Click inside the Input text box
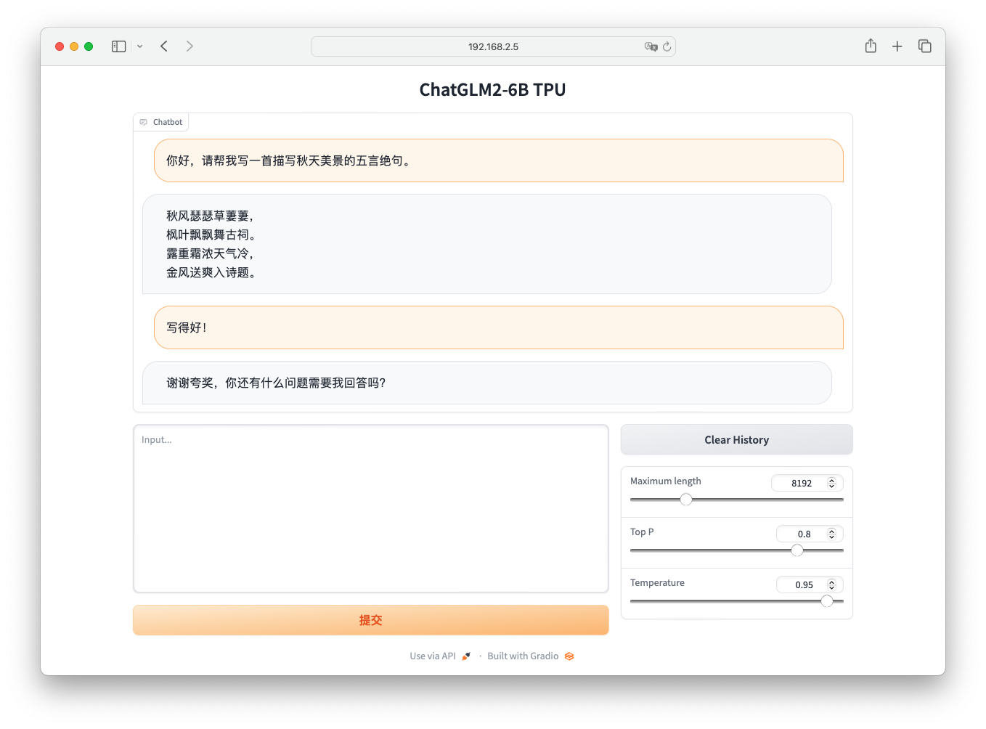Viewport: 986px width, 729px height. click(x=370, y=508)
